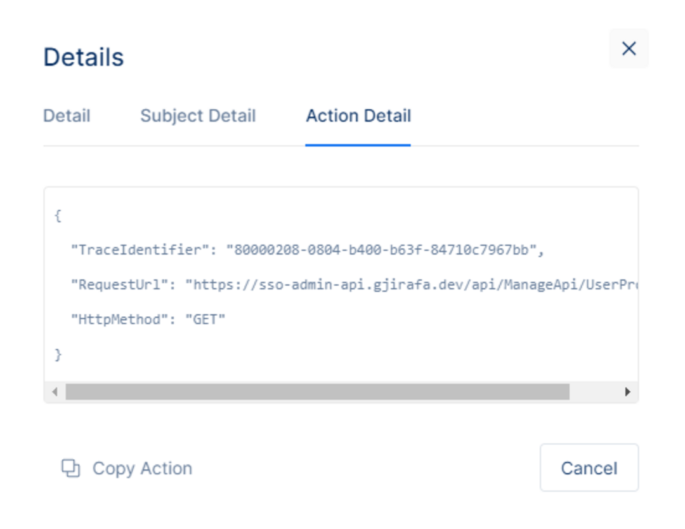The width and height of the screenshot is (685, 529).
Task: Click the horizontal scrollbar thumb
Action: pos(318,392)
